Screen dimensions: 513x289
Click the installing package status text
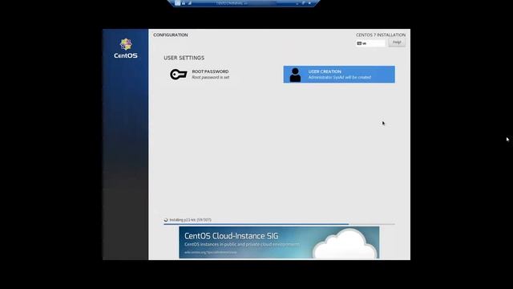191,220
